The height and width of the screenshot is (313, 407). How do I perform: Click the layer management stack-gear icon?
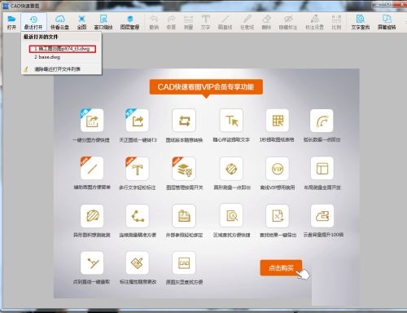pos(184,169)
